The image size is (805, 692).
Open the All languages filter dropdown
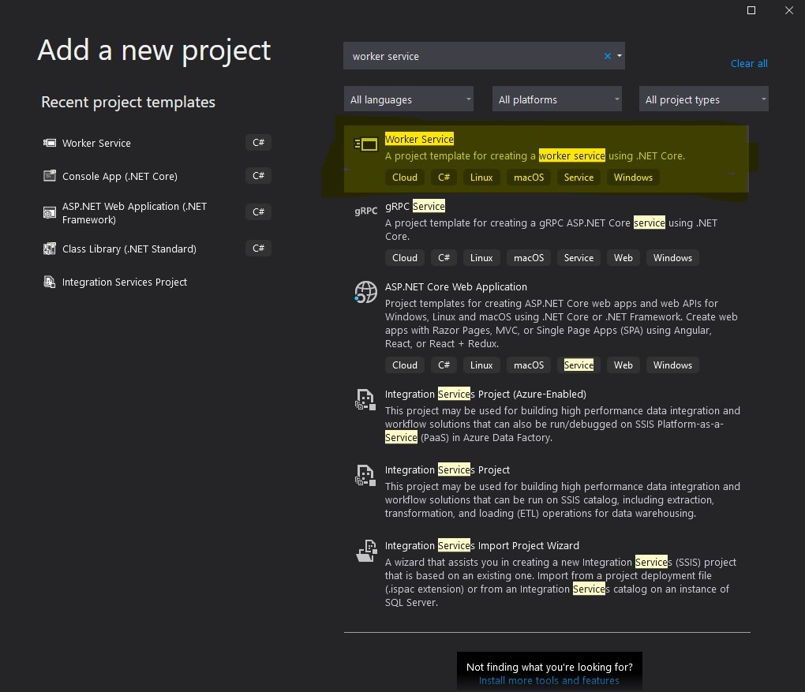(409, 99)
